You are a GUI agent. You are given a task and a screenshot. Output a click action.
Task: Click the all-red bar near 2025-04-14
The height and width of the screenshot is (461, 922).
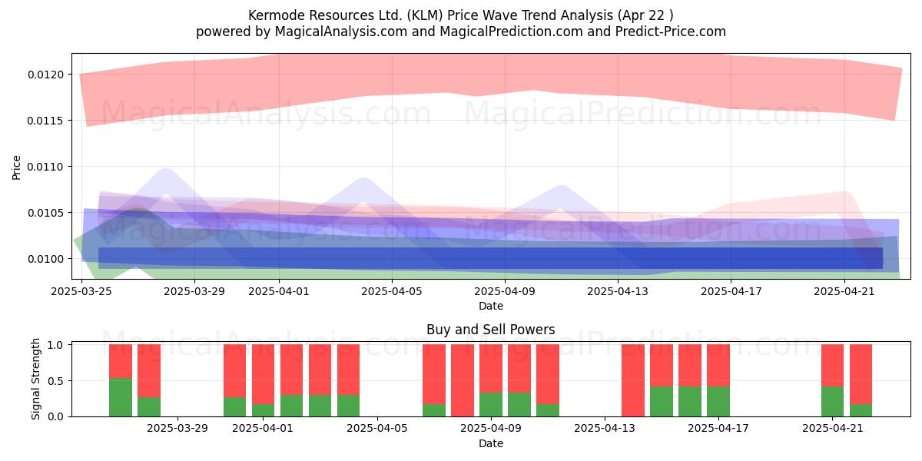coord(633,380)
